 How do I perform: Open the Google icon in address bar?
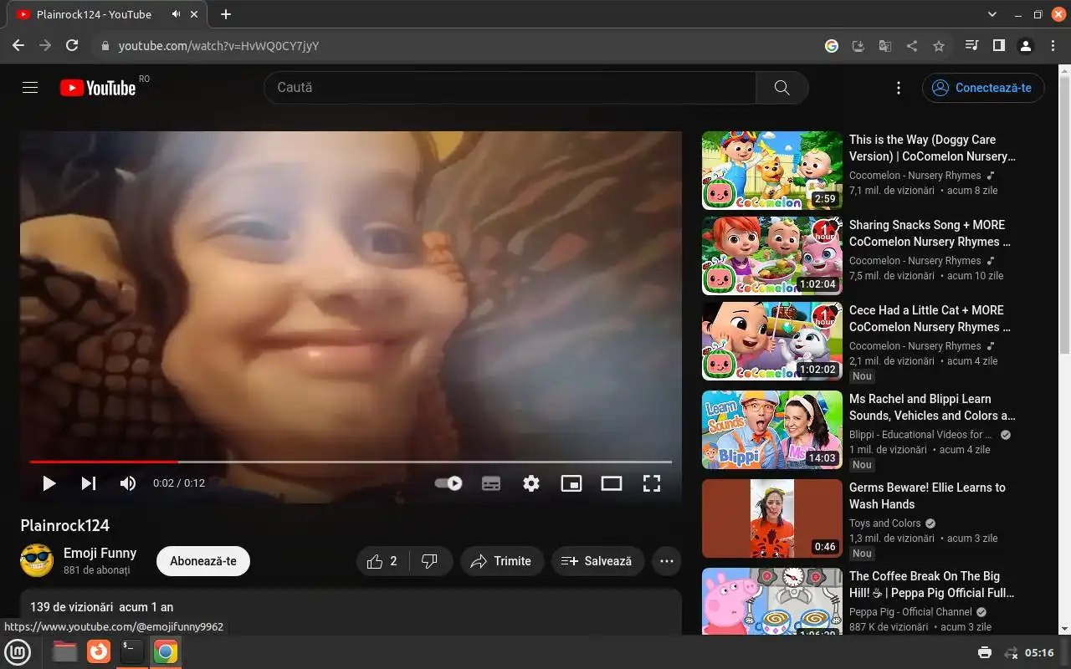[x=832, y=46]
